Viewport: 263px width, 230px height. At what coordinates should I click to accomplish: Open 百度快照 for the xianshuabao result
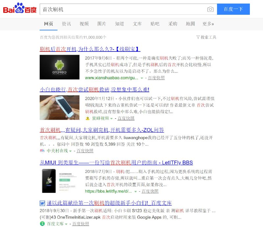tap(156, 78)
